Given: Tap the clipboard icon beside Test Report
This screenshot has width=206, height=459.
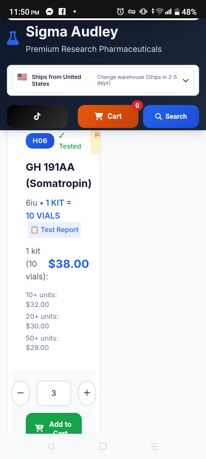Looking at the screenshot, I should [34, 230].
